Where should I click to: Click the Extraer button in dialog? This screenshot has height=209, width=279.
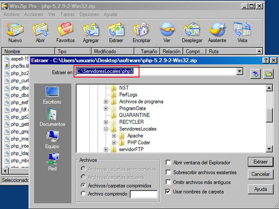261,162
